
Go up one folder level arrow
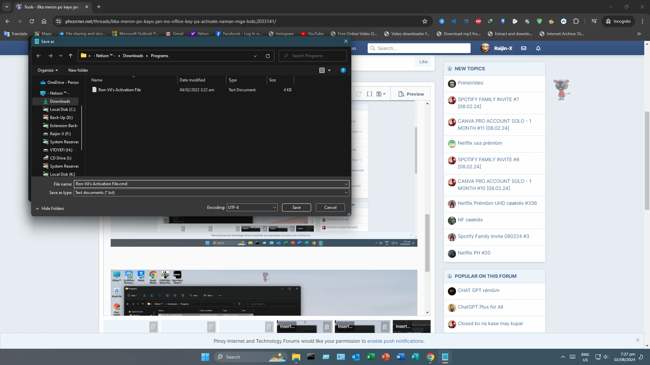70,56
